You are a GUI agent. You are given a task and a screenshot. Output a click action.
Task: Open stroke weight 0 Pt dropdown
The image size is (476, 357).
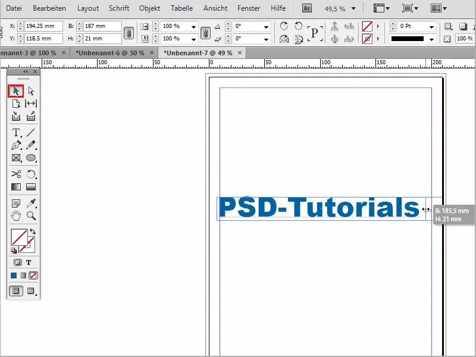431,27
